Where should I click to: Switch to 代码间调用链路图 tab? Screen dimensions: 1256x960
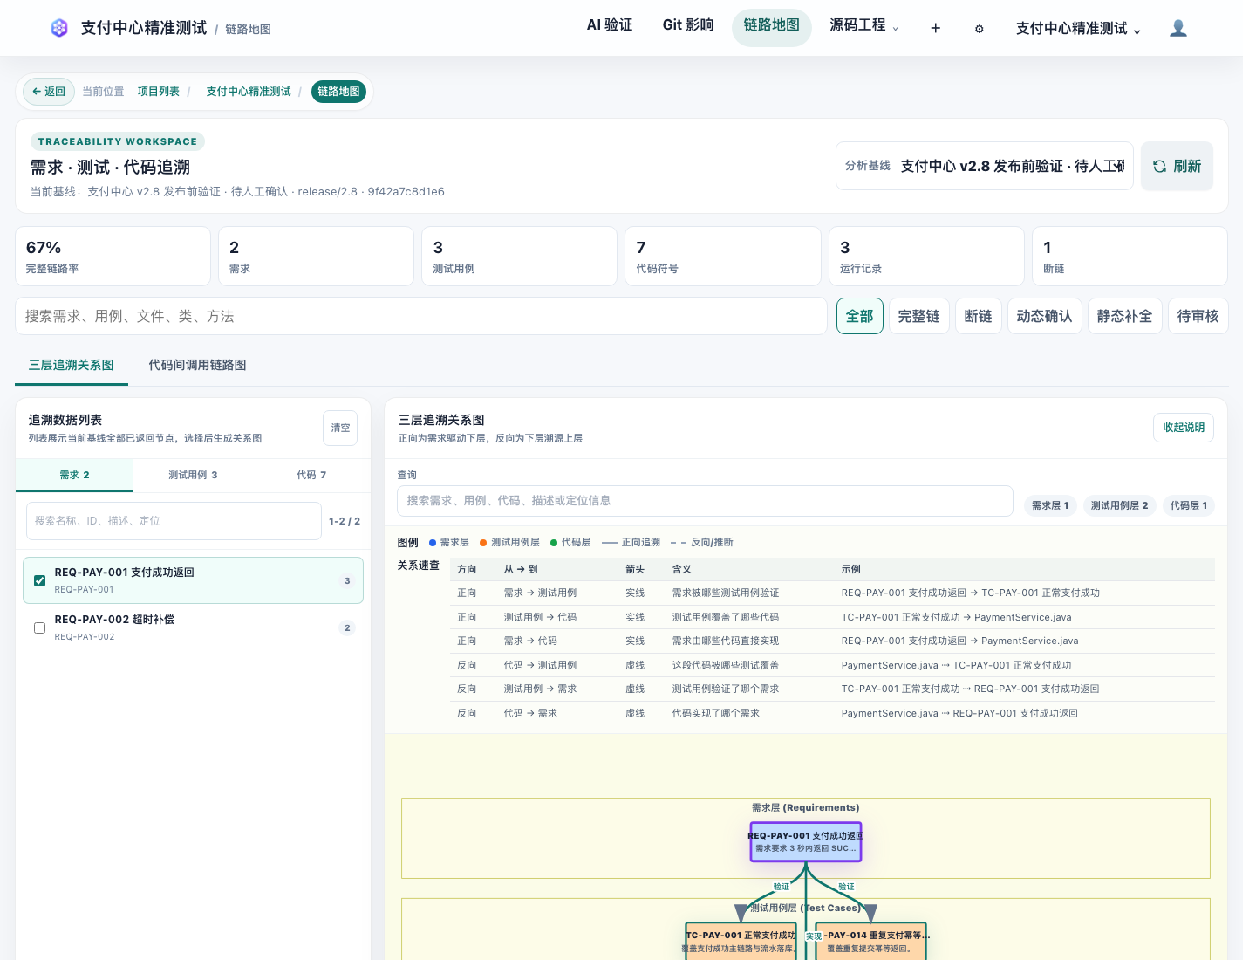click(x=197, y=365)
